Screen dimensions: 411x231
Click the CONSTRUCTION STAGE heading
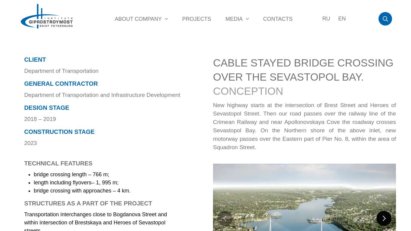[x=59, y=132]
